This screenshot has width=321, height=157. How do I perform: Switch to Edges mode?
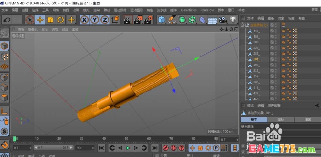[x=4, y=88]
